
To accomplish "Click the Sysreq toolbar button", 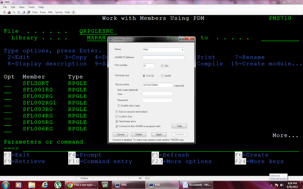I will [59, 12].
